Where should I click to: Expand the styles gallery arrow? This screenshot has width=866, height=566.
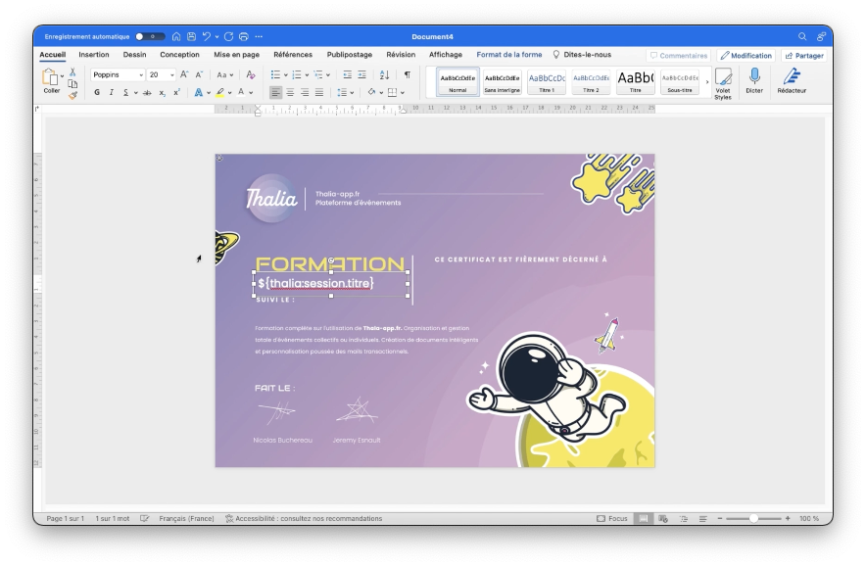[707, 82]
